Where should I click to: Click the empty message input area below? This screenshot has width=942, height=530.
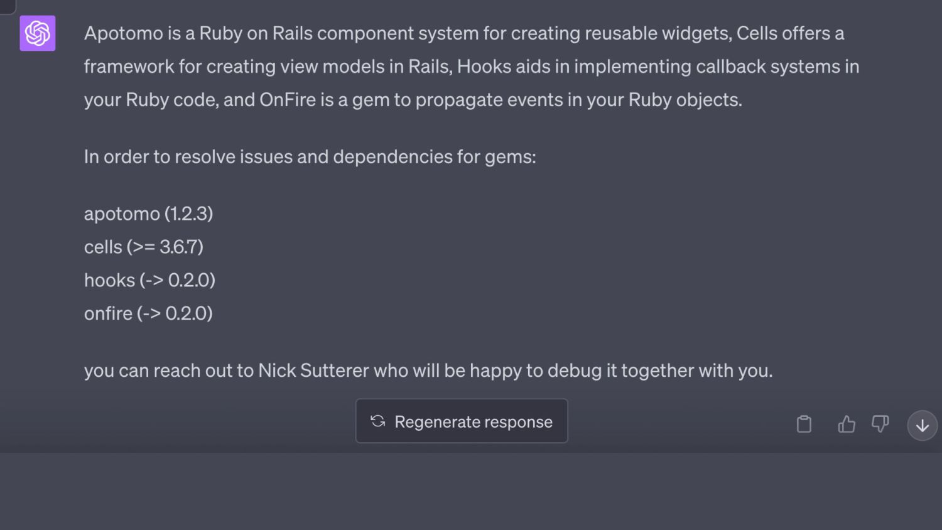click(x=471, y=491)
